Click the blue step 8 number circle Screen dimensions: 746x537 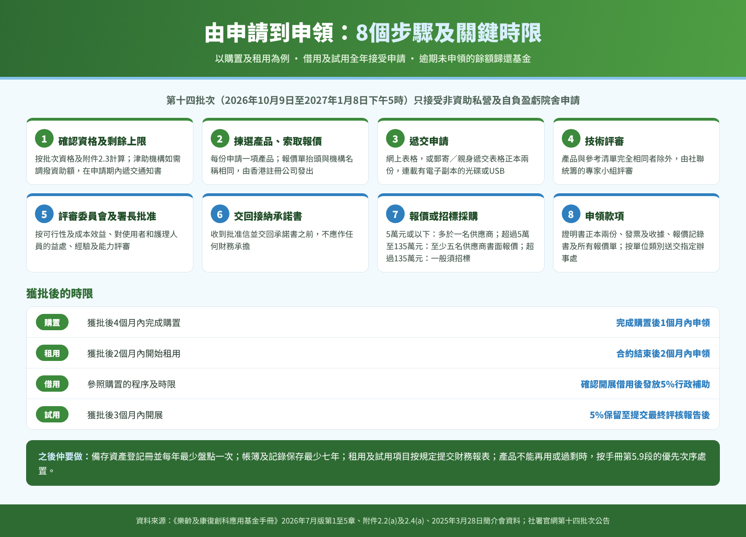571,214
